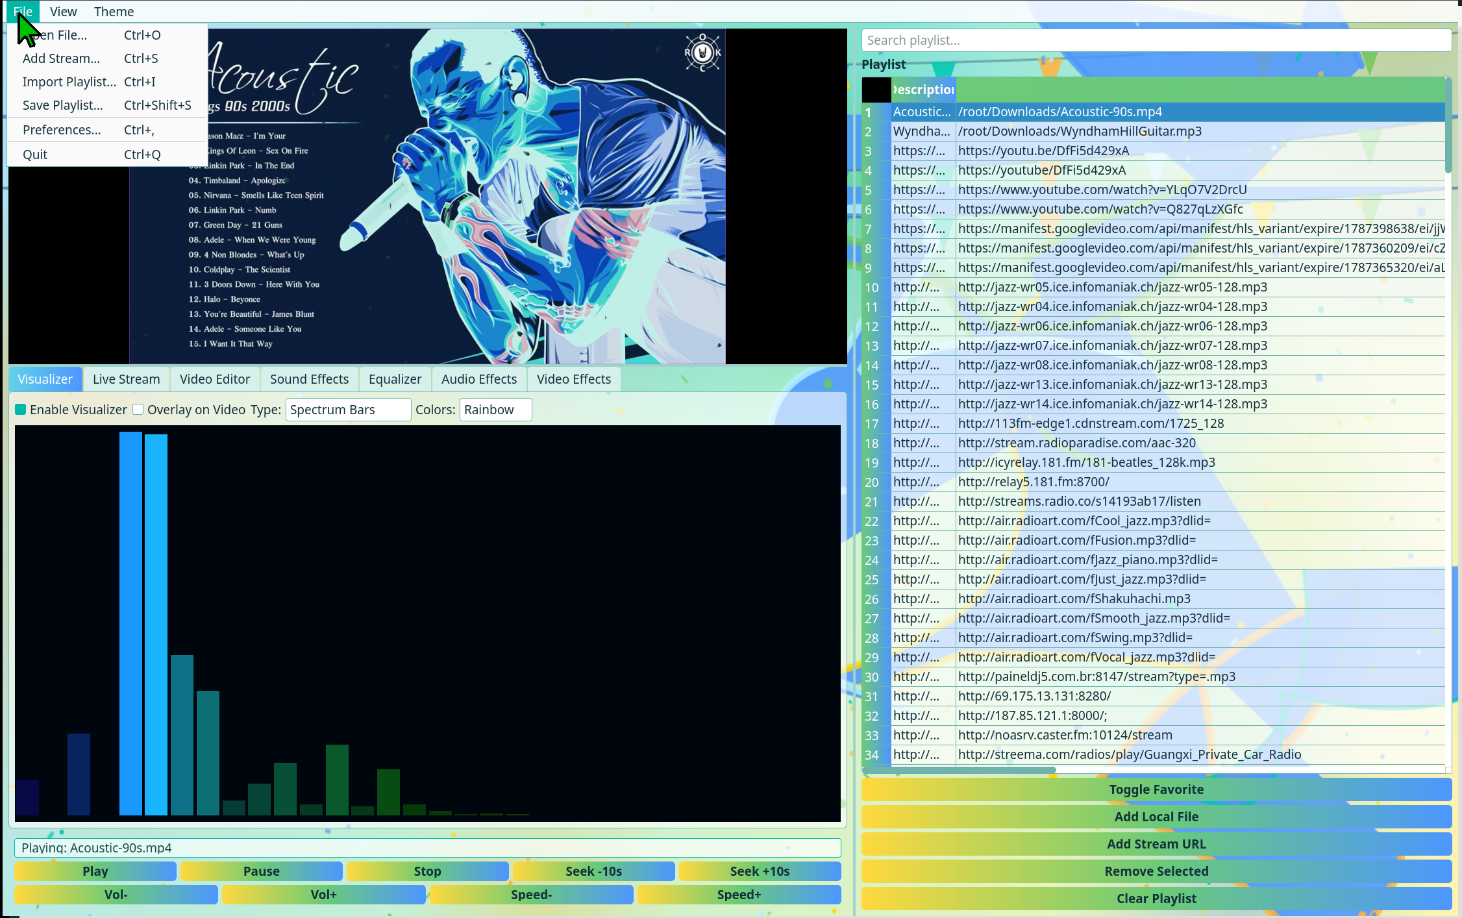Open Preferences... from File menu
1462x918 pixels.
[x=108, y=130]
